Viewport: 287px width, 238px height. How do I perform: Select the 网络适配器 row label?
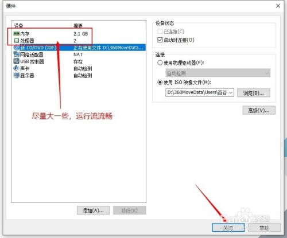point(32,54)
